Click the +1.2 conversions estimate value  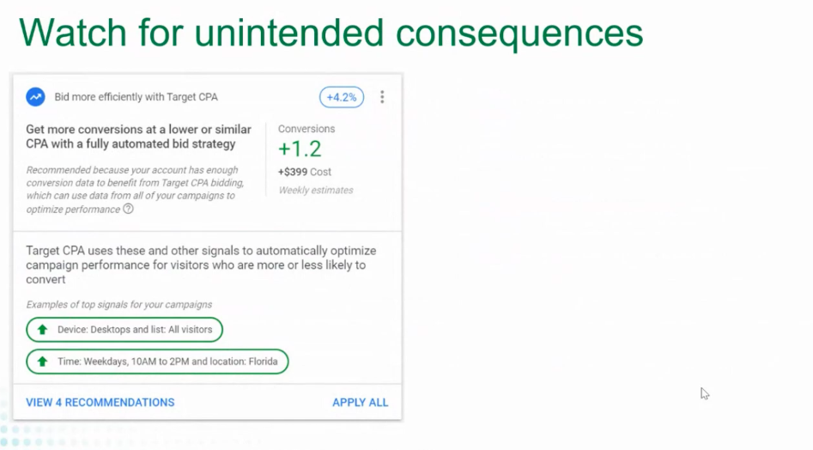point(300,149)
